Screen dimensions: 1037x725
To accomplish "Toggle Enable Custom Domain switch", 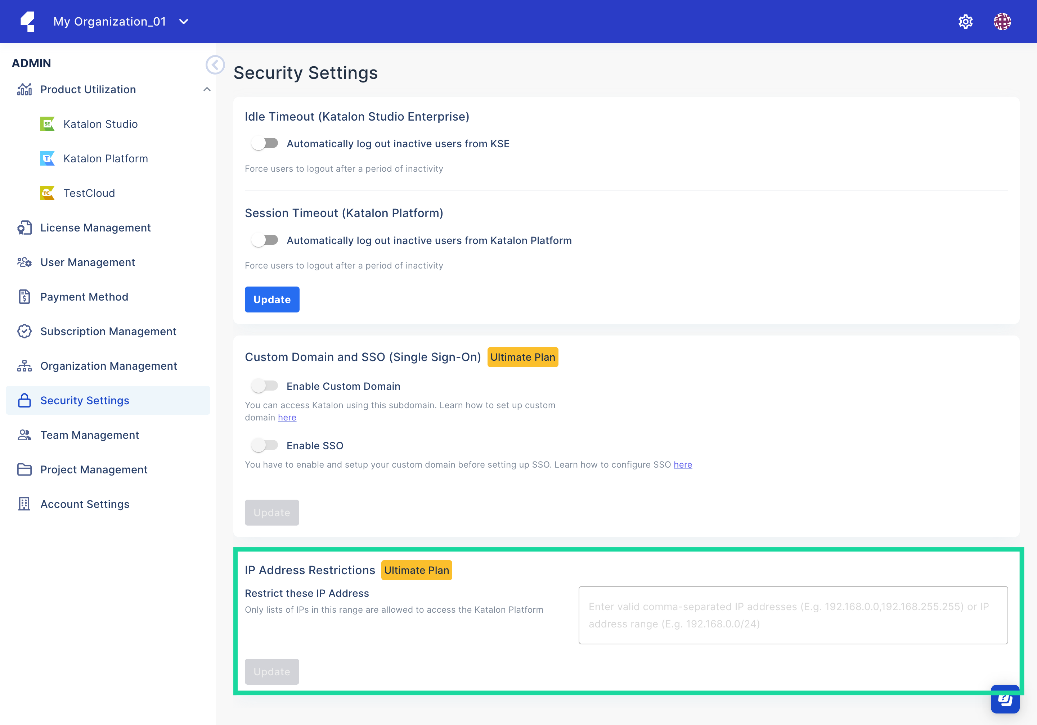I will [265, 386].
